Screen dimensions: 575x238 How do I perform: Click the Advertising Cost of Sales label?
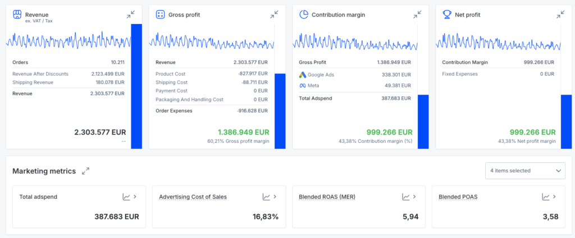pos(193,197)
